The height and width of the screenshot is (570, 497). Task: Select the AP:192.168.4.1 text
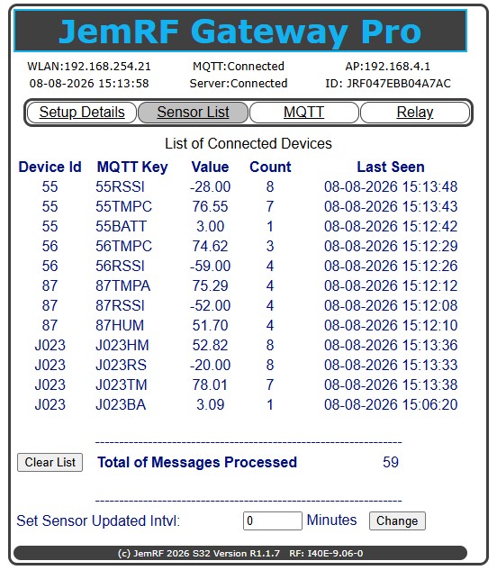(388, 67)
